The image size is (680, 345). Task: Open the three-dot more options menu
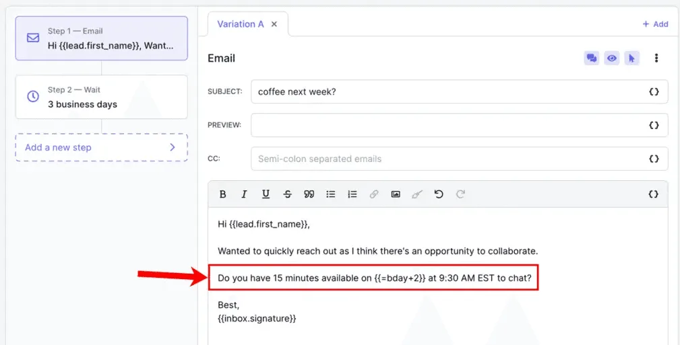[x=656, y=59]
